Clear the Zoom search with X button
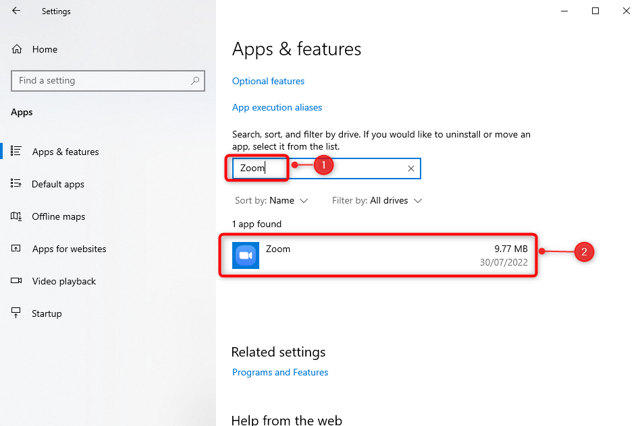The width and height of the screenshot is (642, 426). tap(410, 169)
